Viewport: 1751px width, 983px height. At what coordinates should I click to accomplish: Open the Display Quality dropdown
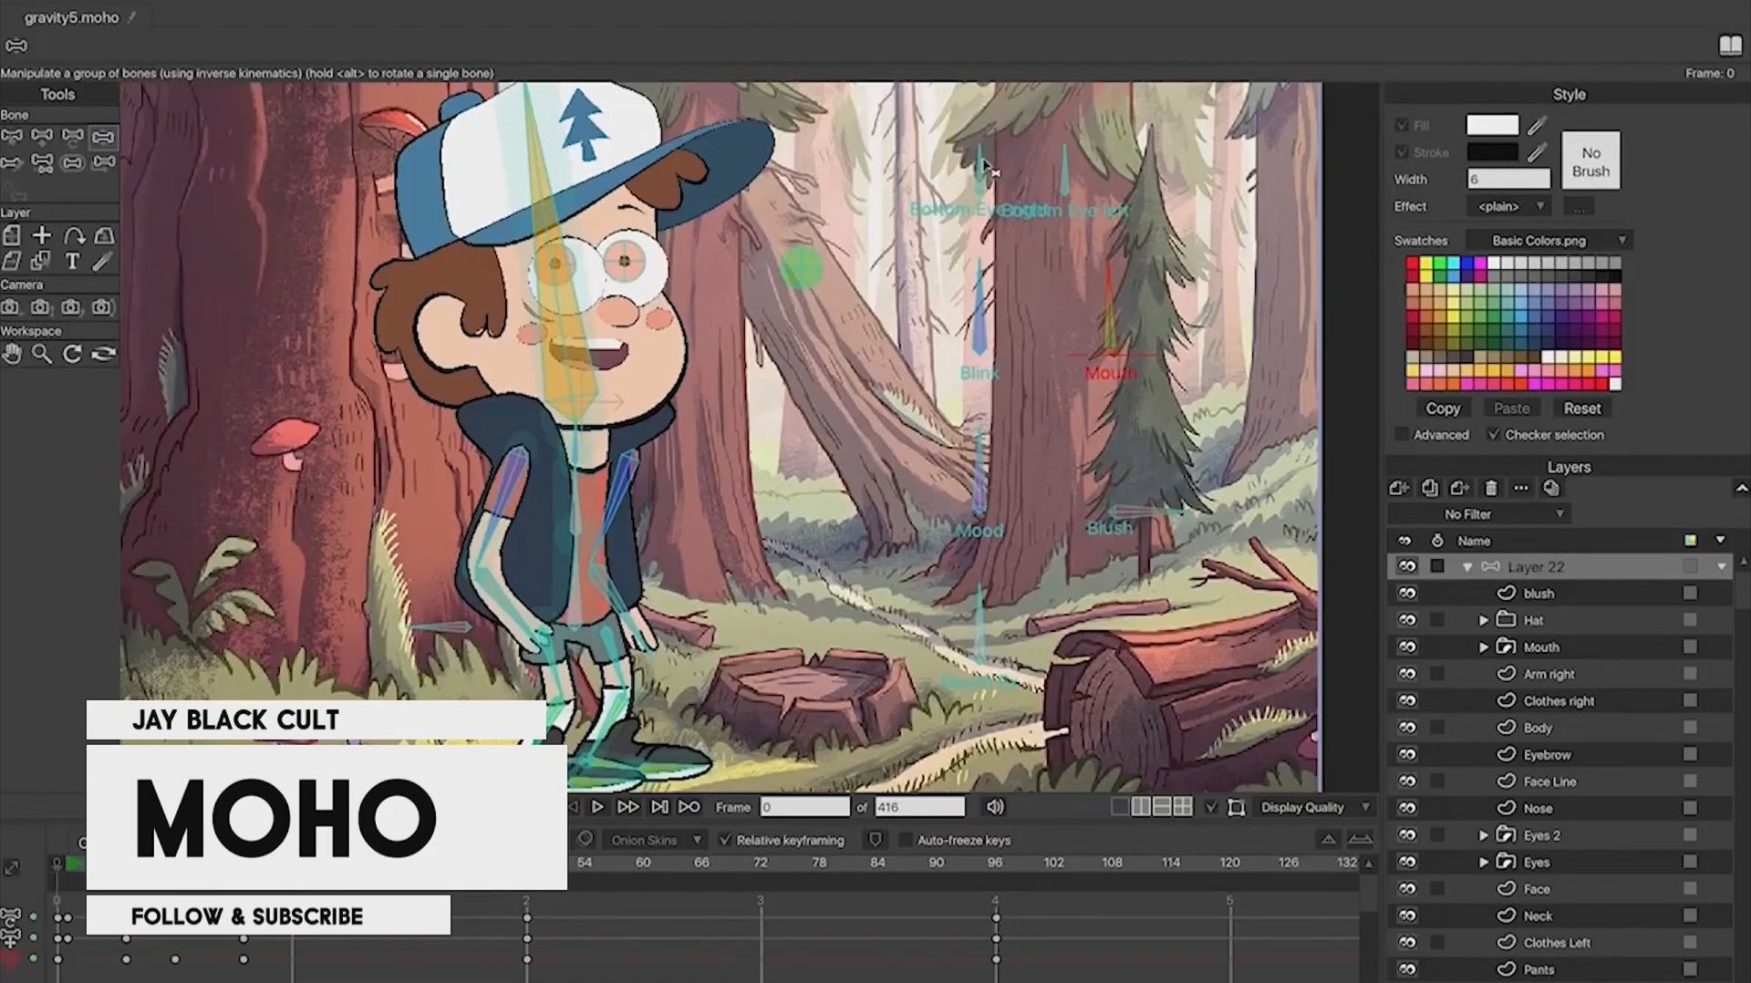(1314, 808)
